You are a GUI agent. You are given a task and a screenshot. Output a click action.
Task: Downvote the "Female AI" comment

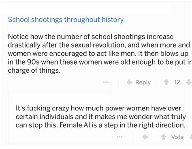pyautogui.click(x=190, y=137)
